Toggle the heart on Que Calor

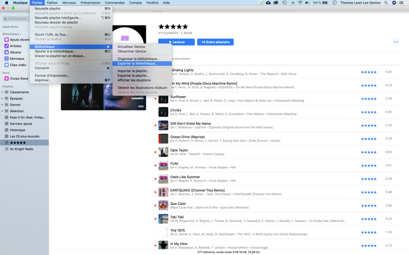156,206
